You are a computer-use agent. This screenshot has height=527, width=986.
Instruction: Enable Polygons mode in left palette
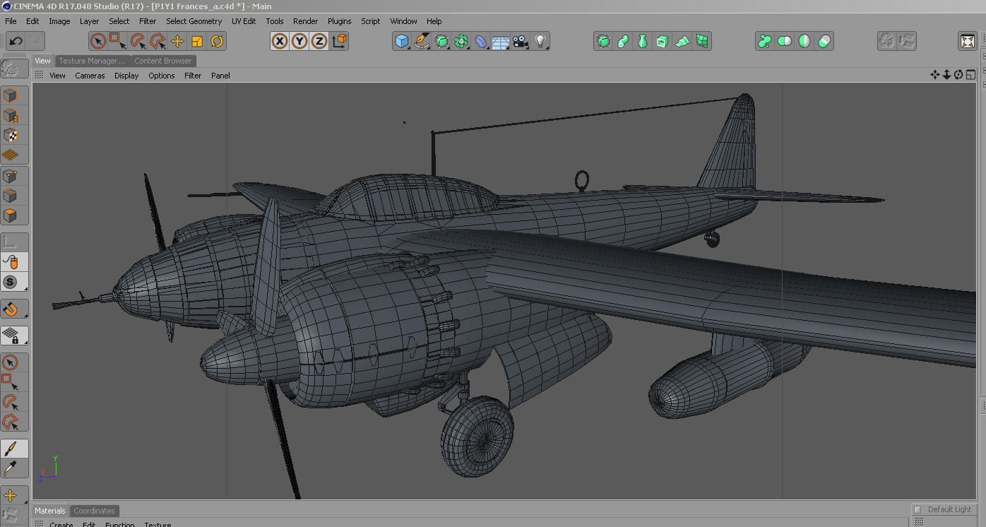point(10,215)
